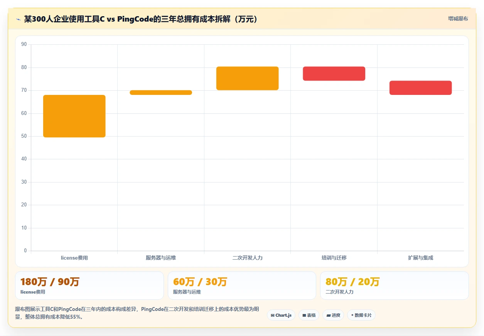Click the summary paragraph below the cards
This screenshot has width=484, height=336.
[x=137, y=313]
